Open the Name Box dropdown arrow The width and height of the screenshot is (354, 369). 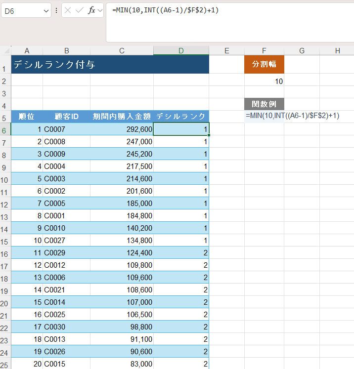(46, 11)
